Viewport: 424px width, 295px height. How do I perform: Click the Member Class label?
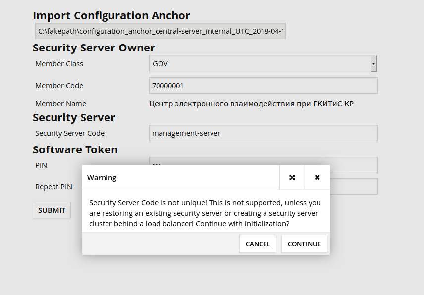[x=59, y=64]
